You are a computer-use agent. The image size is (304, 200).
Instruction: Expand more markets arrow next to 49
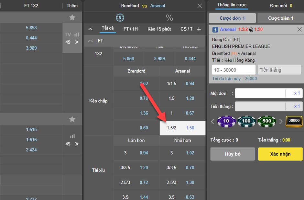[x=77, y=42]
